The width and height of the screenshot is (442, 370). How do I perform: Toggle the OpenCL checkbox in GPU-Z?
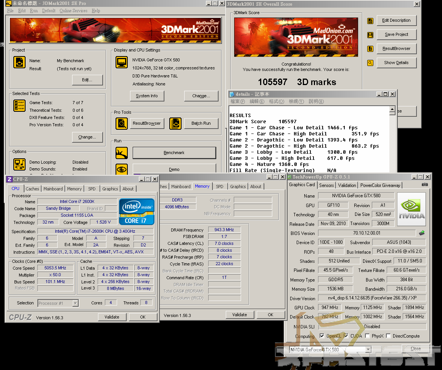pos(322,336)
